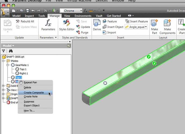
Task: Switch to the Tools ribbon tab
Action: (42, 16)
